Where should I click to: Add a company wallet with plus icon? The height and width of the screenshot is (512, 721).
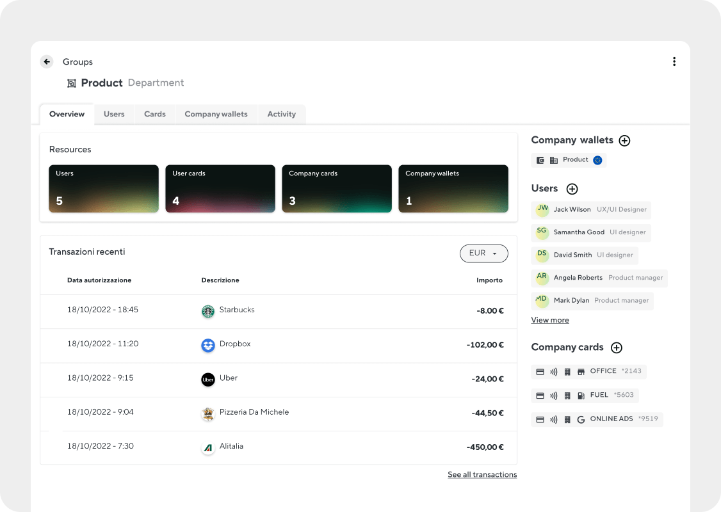pos(624,141)
